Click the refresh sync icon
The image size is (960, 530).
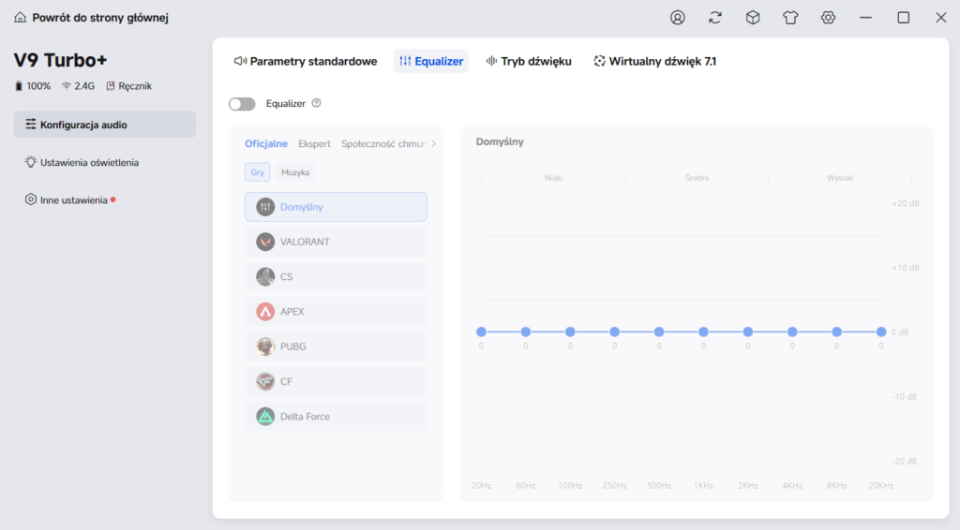[715, 18]
